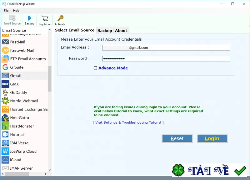Image resolution: width=250 pixels, height=180 pixels.
Task: Switch to the About tab
Action: pyautogui.click(x=121, y=30)
